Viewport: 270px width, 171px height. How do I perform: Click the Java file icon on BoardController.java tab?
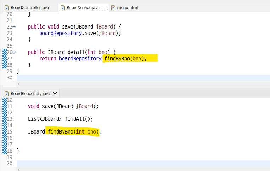tap(7, 8)
